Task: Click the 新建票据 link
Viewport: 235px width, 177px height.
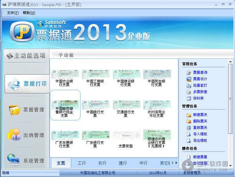Action: pyautogui.click(x=200, y=157)
